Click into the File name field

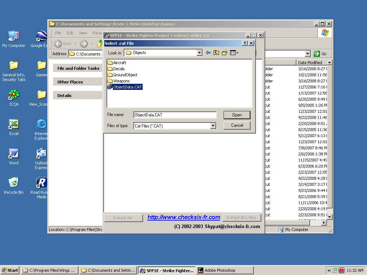click(x=175, y=115)
